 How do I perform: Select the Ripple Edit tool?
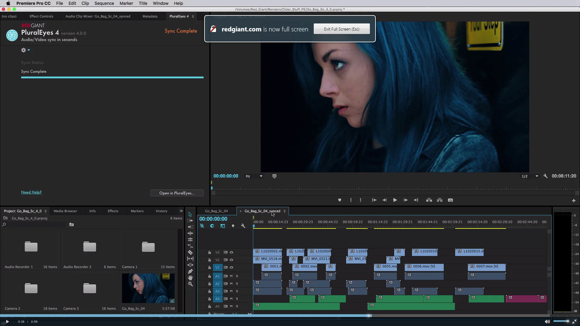190,233
